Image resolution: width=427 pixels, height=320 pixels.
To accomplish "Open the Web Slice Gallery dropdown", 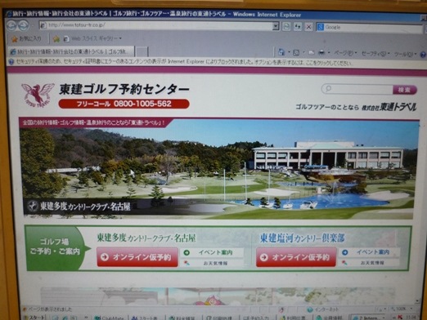I will pyautogui.click(x=92, y=38).
